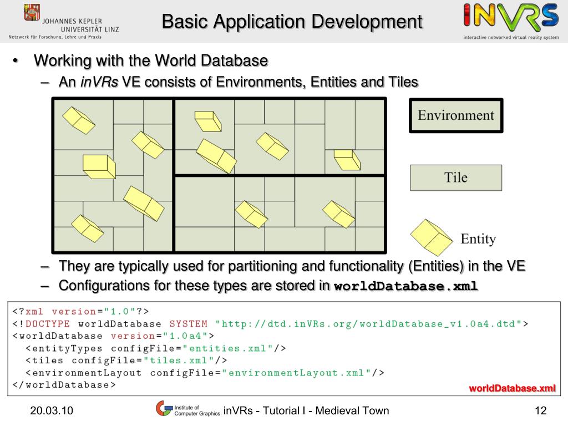Click the inVRs rainbow logo
The image size is (568, 426).
(x=511, y=17)
